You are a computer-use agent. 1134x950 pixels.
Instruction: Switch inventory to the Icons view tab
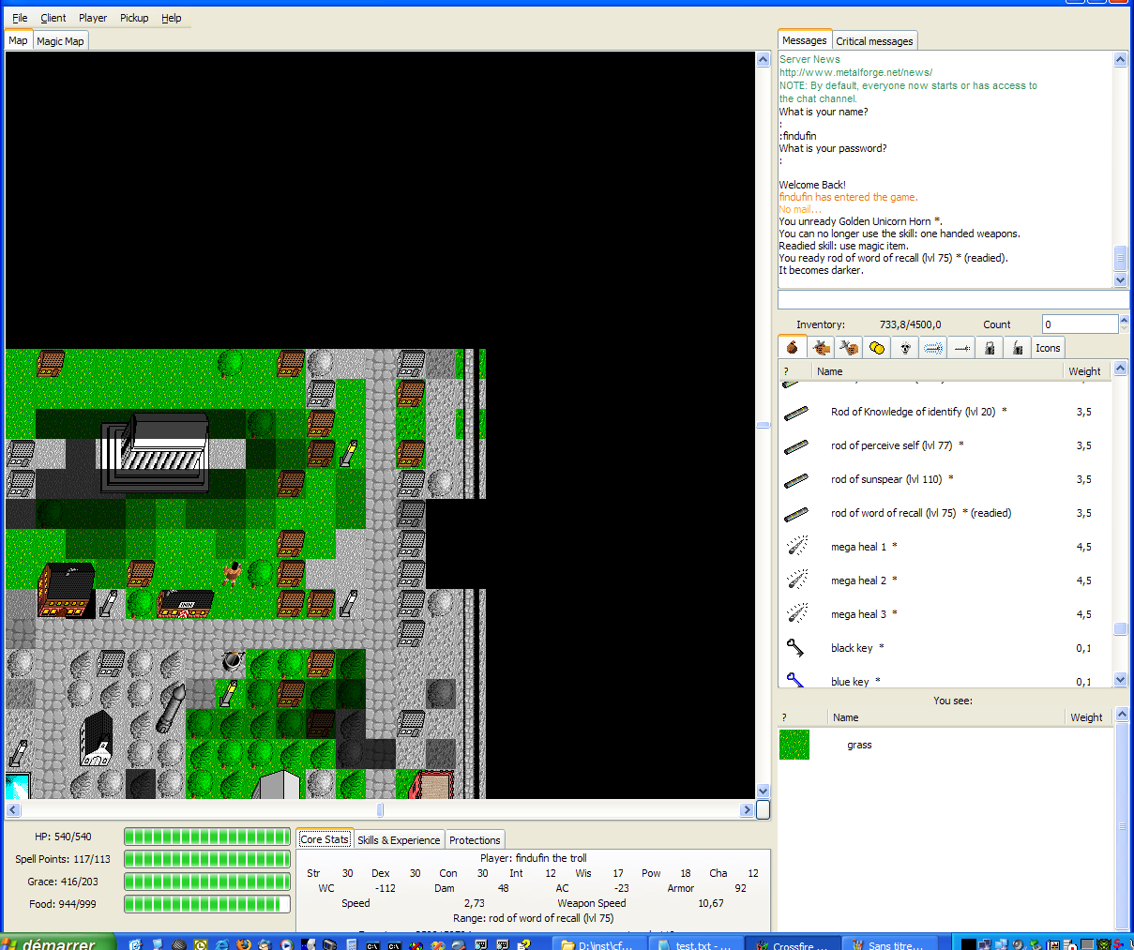(1048, 348)
